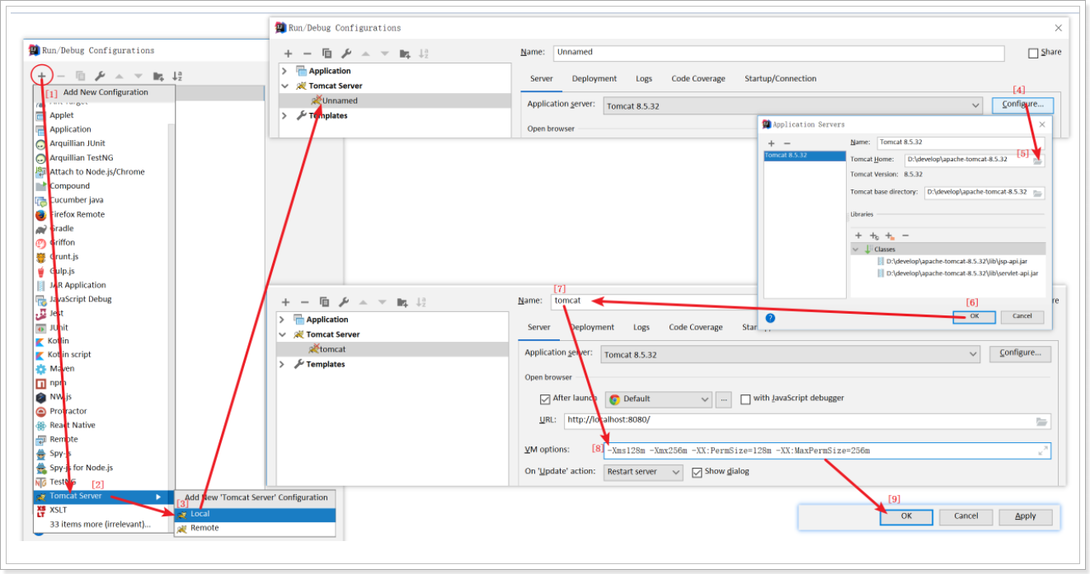Screen dimensions: 1090x574
Task: Click Tomcat base directory browse folder icon
Action: (x=1038, y=193)
